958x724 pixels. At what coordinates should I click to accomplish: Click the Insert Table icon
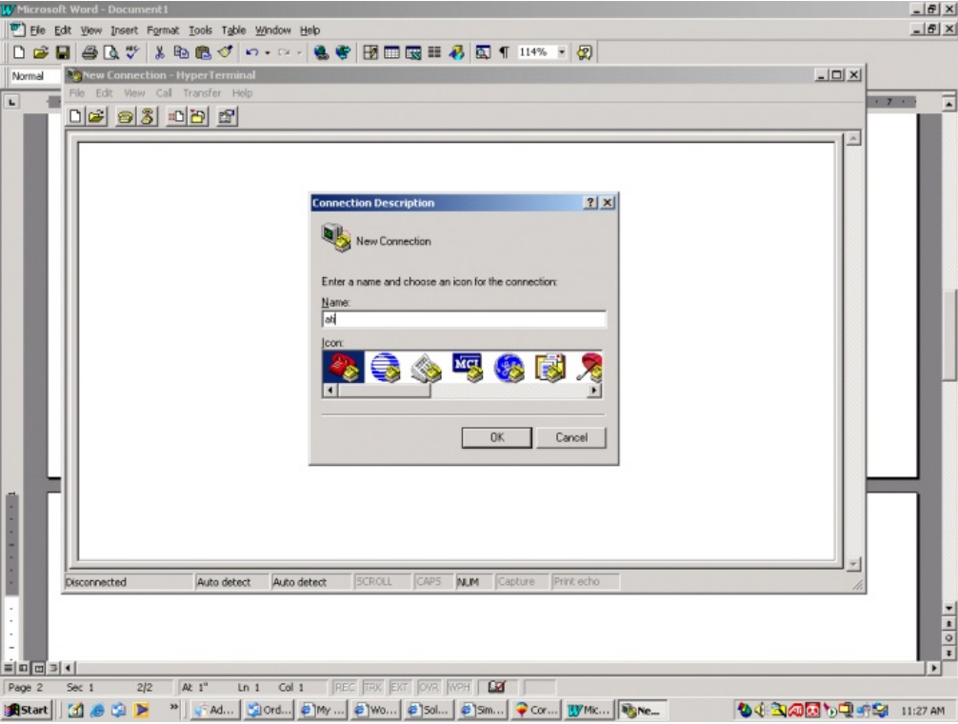point(391,52)
